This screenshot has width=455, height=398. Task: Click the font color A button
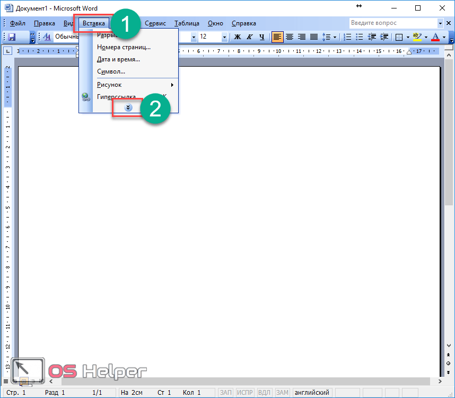click(435, 37)
